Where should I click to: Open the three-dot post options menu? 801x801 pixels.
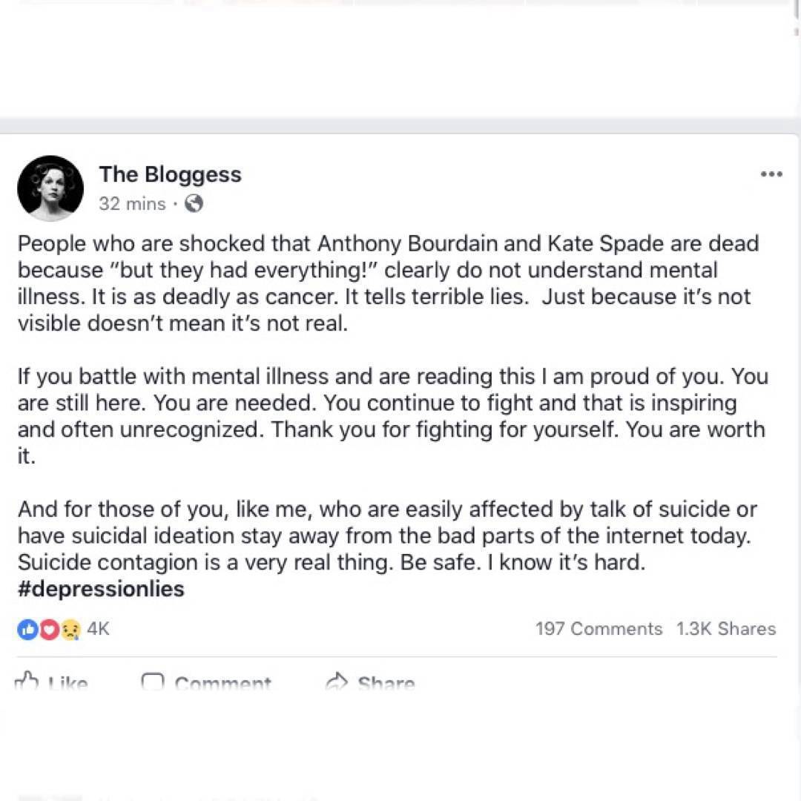771,174
